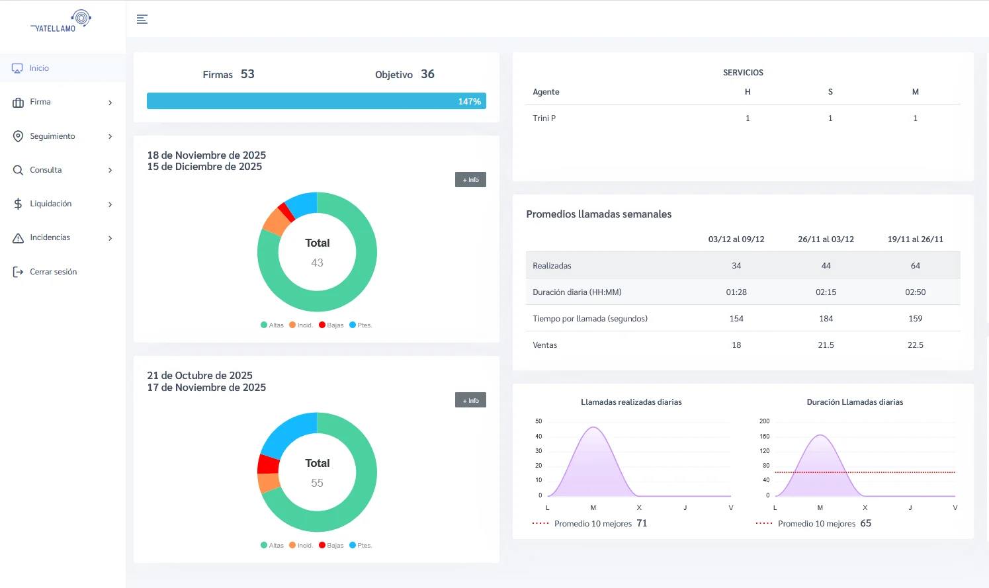The height and width of the screenshot is (588, 989).
Task: Toggle Ptes. legend in October-November chart
Action: pos(361,546)
